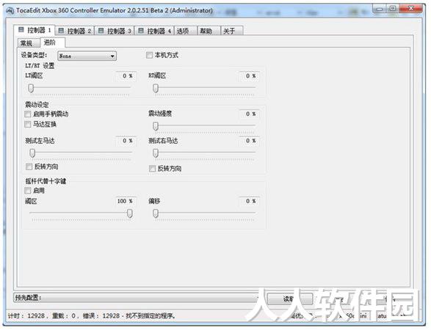Click the LT阈区 0 % value field
Screen dimensions: 431x330
click(126, 76)
